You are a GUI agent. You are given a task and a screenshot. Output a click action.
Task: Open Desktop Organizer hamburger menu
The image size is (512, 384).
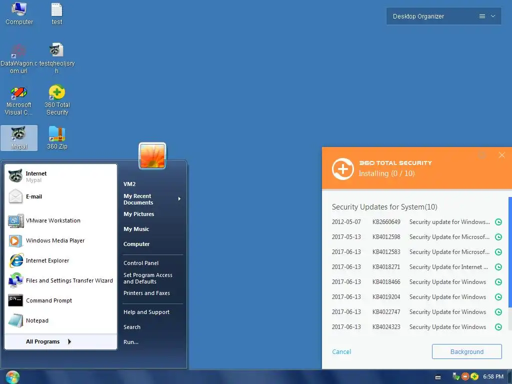pyautogui.click(x=482, y=16)
